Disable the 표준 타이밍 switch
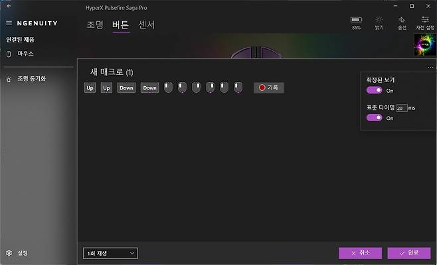Image resolution: width=437 pixels, height=265 pixels. pos(374,117)
